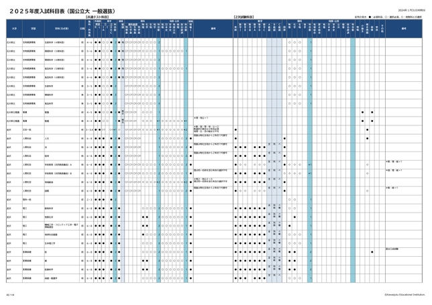Click 生物資源環境 in the first table row

point(31,41)
